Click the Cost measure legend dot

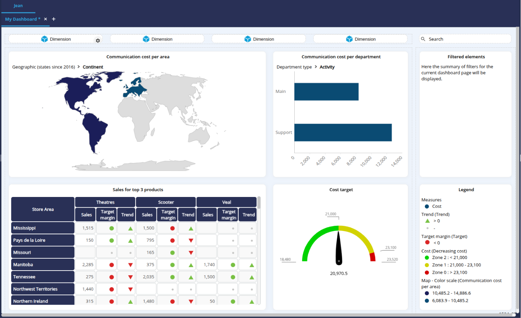[x=427, y=206]
